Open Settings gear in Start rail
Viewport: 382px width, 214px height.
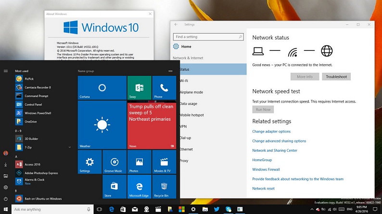coord(6,187)
